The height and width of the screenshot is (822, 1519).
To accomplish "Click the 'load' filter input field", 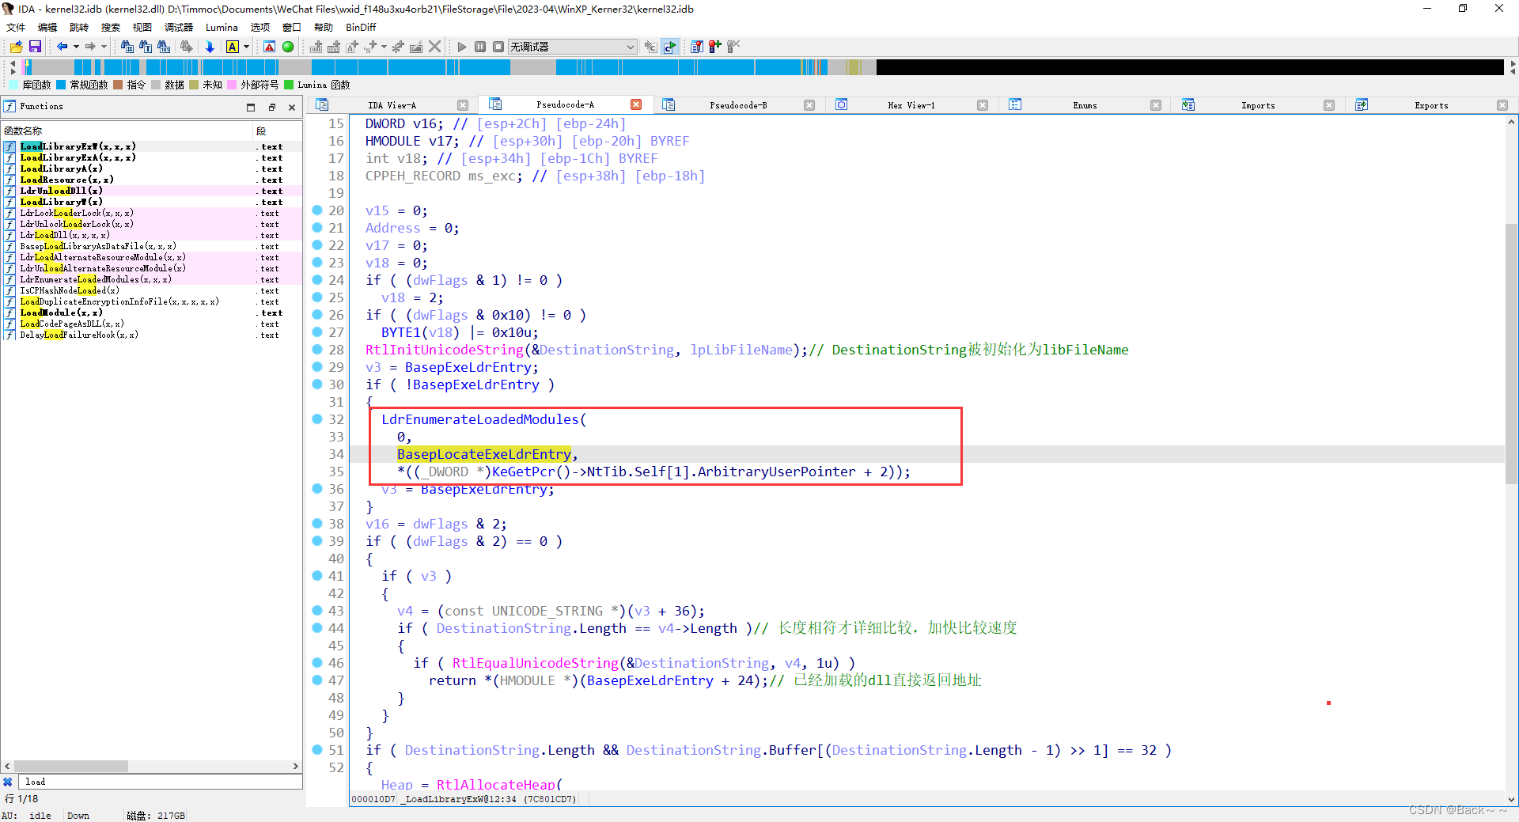I will [x=161, y=782].
